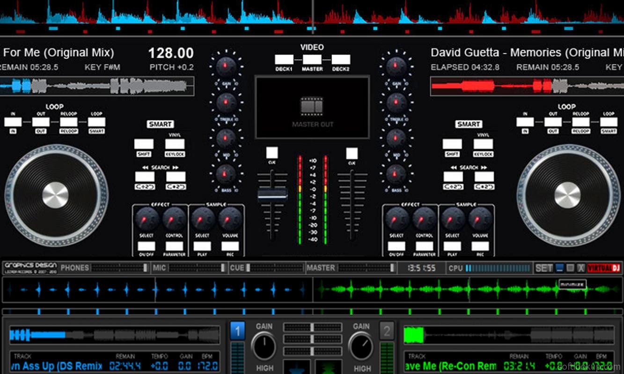The height and width of the screenshot is (374, 624).
Task: Select lower deck number 2 button
Action: coord(387,331)
